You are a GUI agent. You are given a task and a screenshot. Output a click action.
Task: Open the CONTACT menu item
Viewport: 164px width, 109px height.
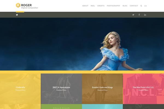[x=134, y=6]
